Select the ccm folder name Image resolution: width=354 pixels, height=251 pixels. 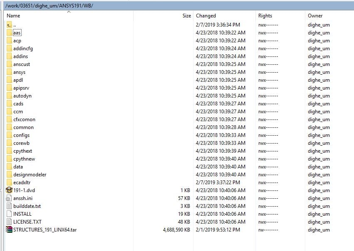(18, 112)
